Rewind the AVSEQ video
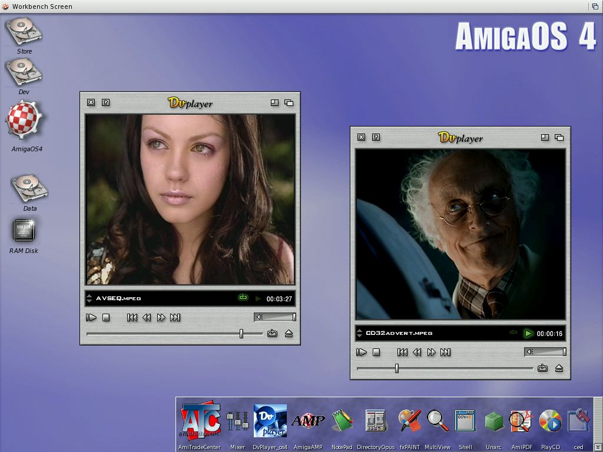This screenshot has width=603, height=452. pos(147,317)
